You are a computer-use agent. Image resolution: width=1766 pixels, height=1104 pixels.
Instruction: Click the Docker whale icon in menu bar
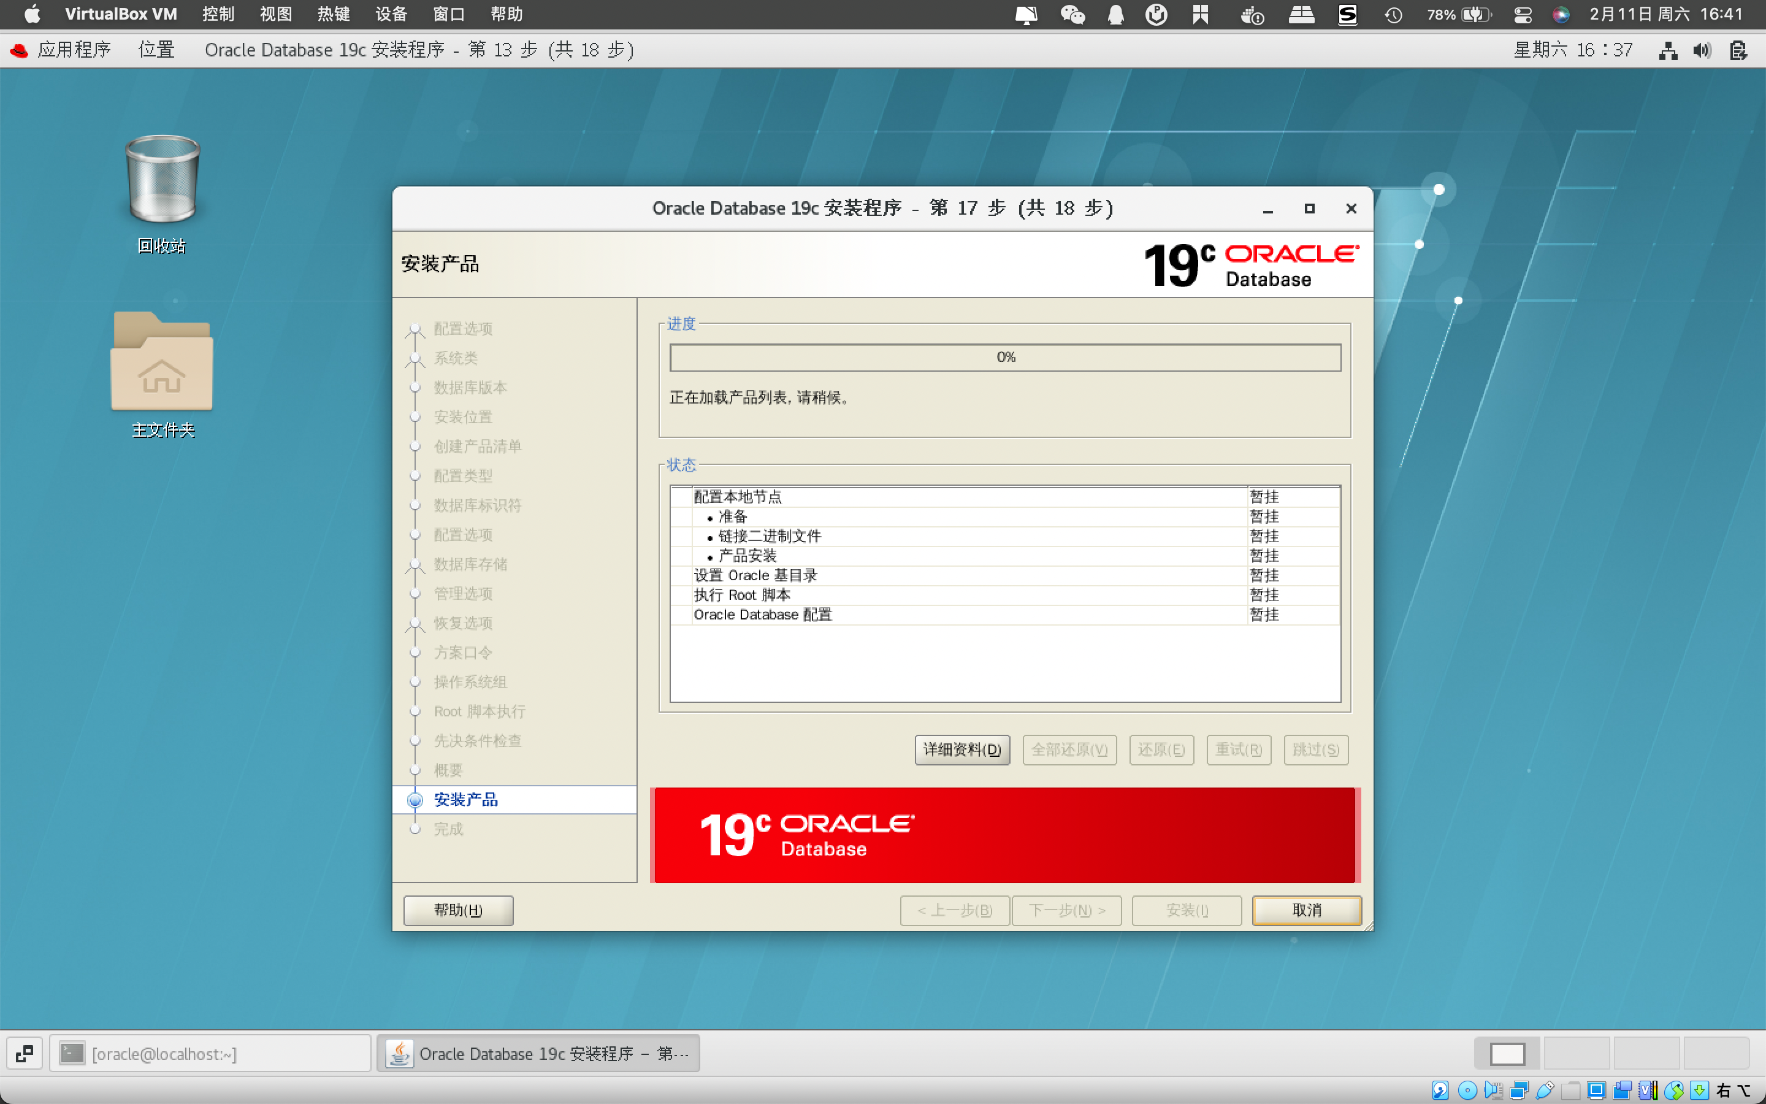point(1252,15)
